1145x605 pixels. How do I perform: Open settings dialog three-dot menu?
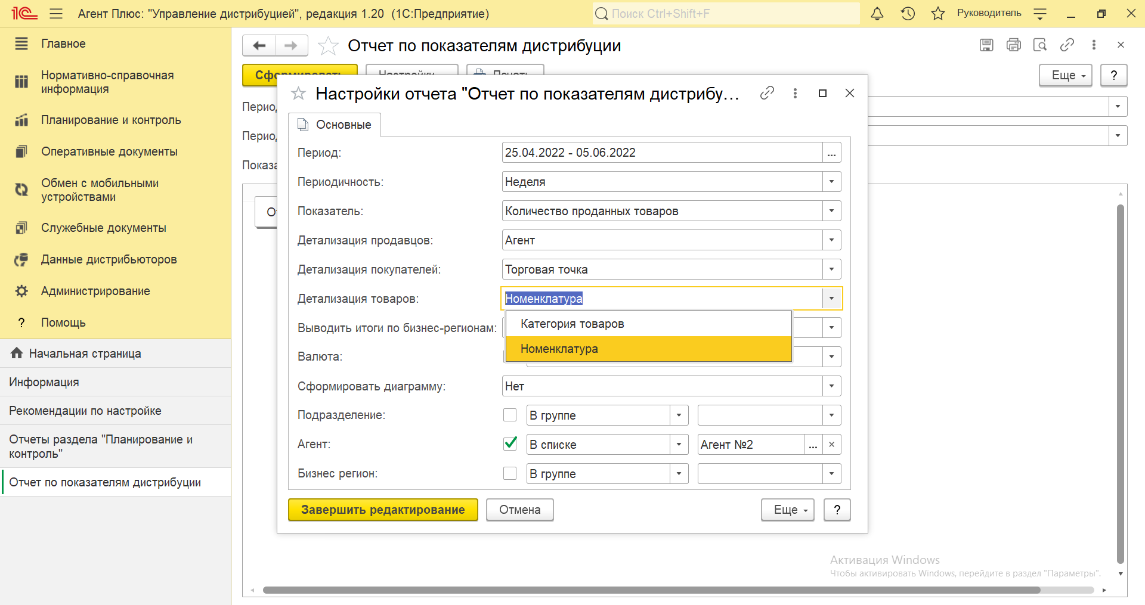tap(795, 93)
